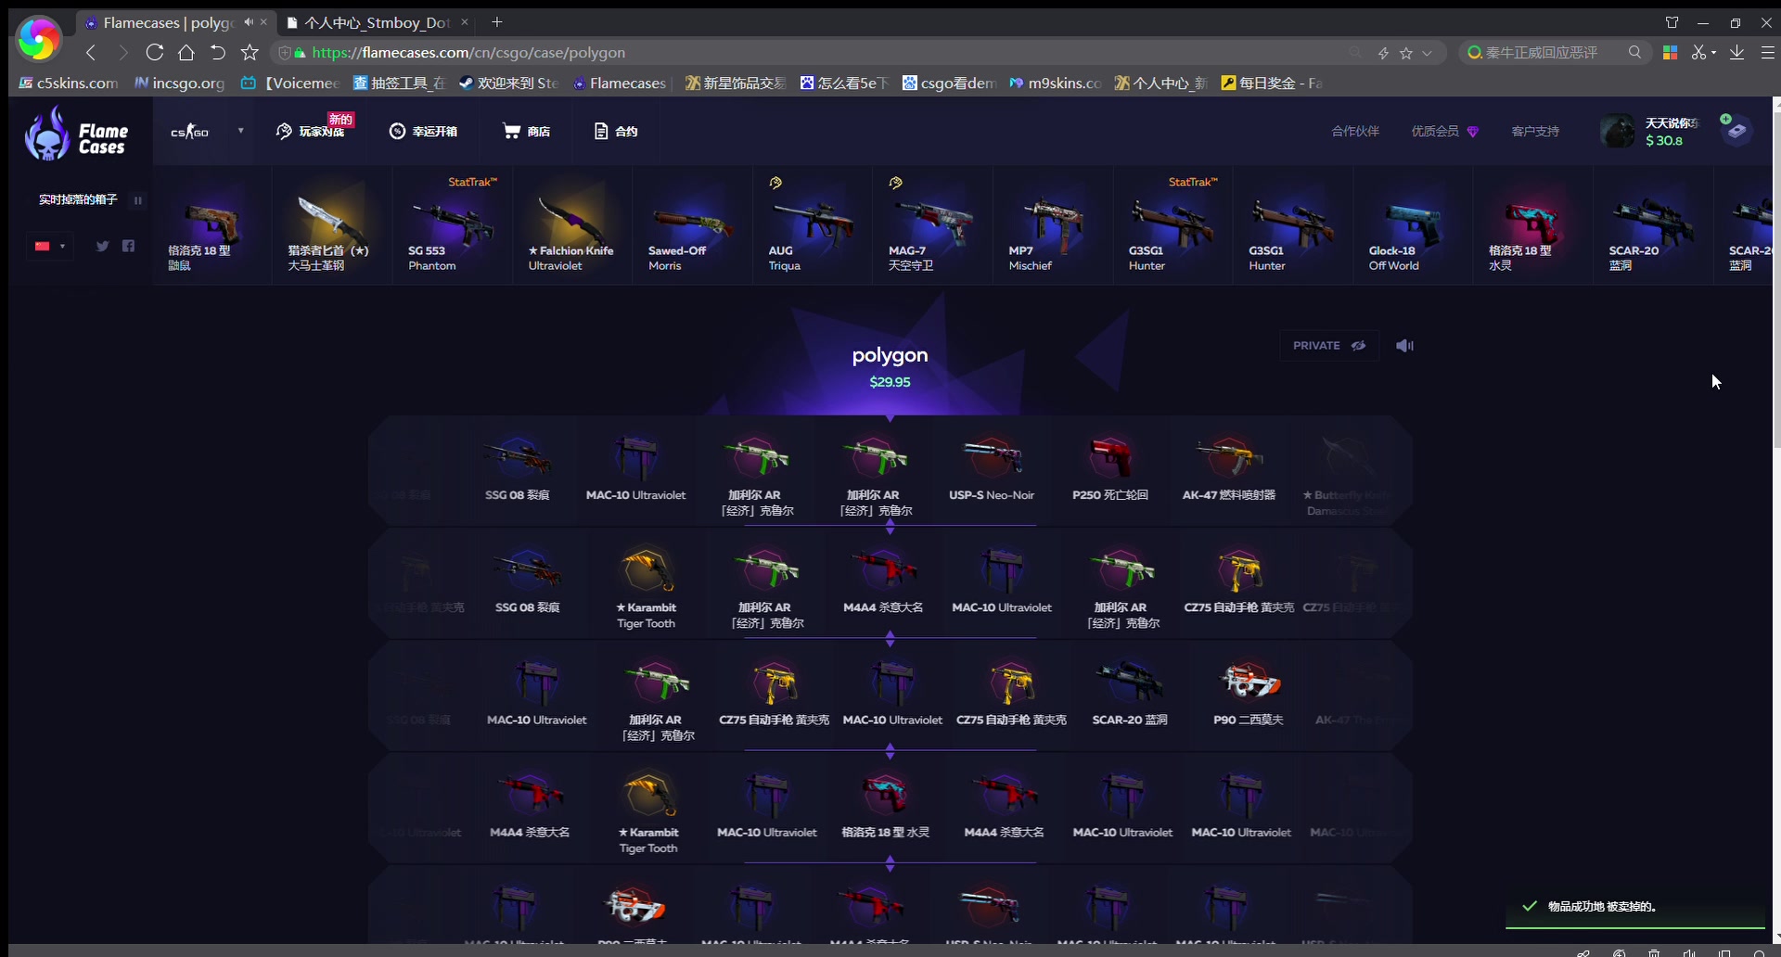1781x957 pixels.
Task: Open the c5skins.com bookmark
Action: click(69, 83)
